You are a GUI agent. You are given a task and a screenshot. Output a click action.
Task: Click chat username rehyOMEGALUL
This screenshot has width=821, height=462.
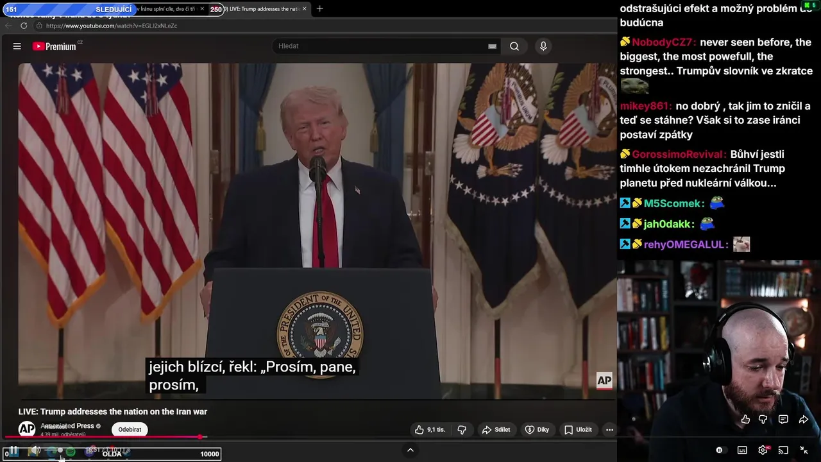tap(686, 244)
